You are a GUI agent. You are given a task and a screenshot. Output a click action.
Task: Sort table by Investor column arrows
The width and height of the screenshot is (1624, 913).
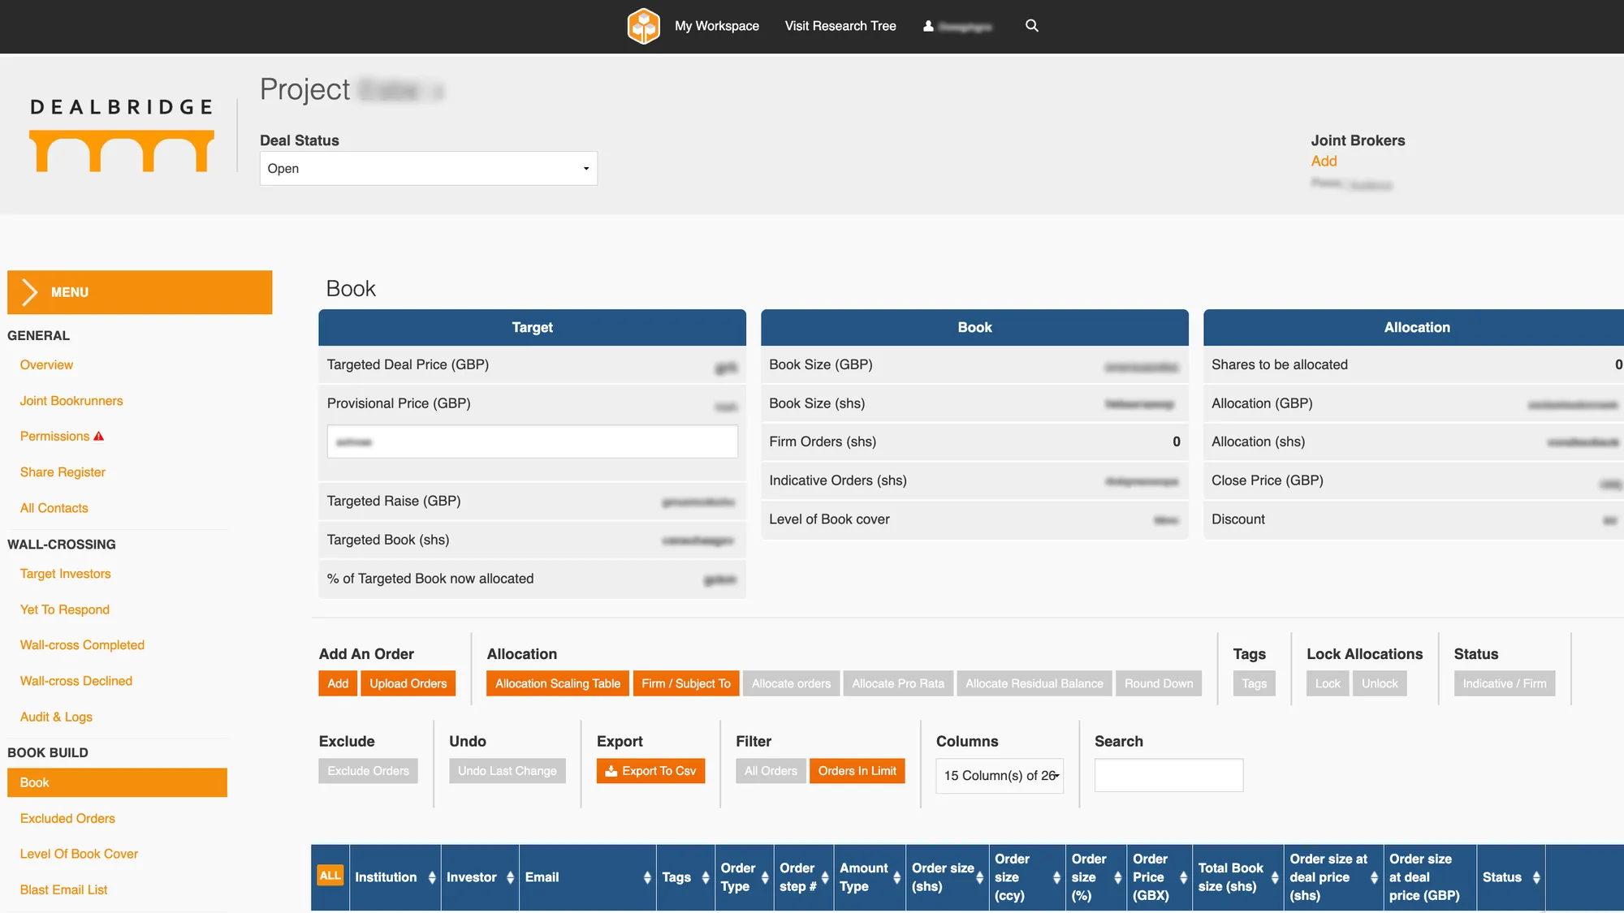coord(510,877)
